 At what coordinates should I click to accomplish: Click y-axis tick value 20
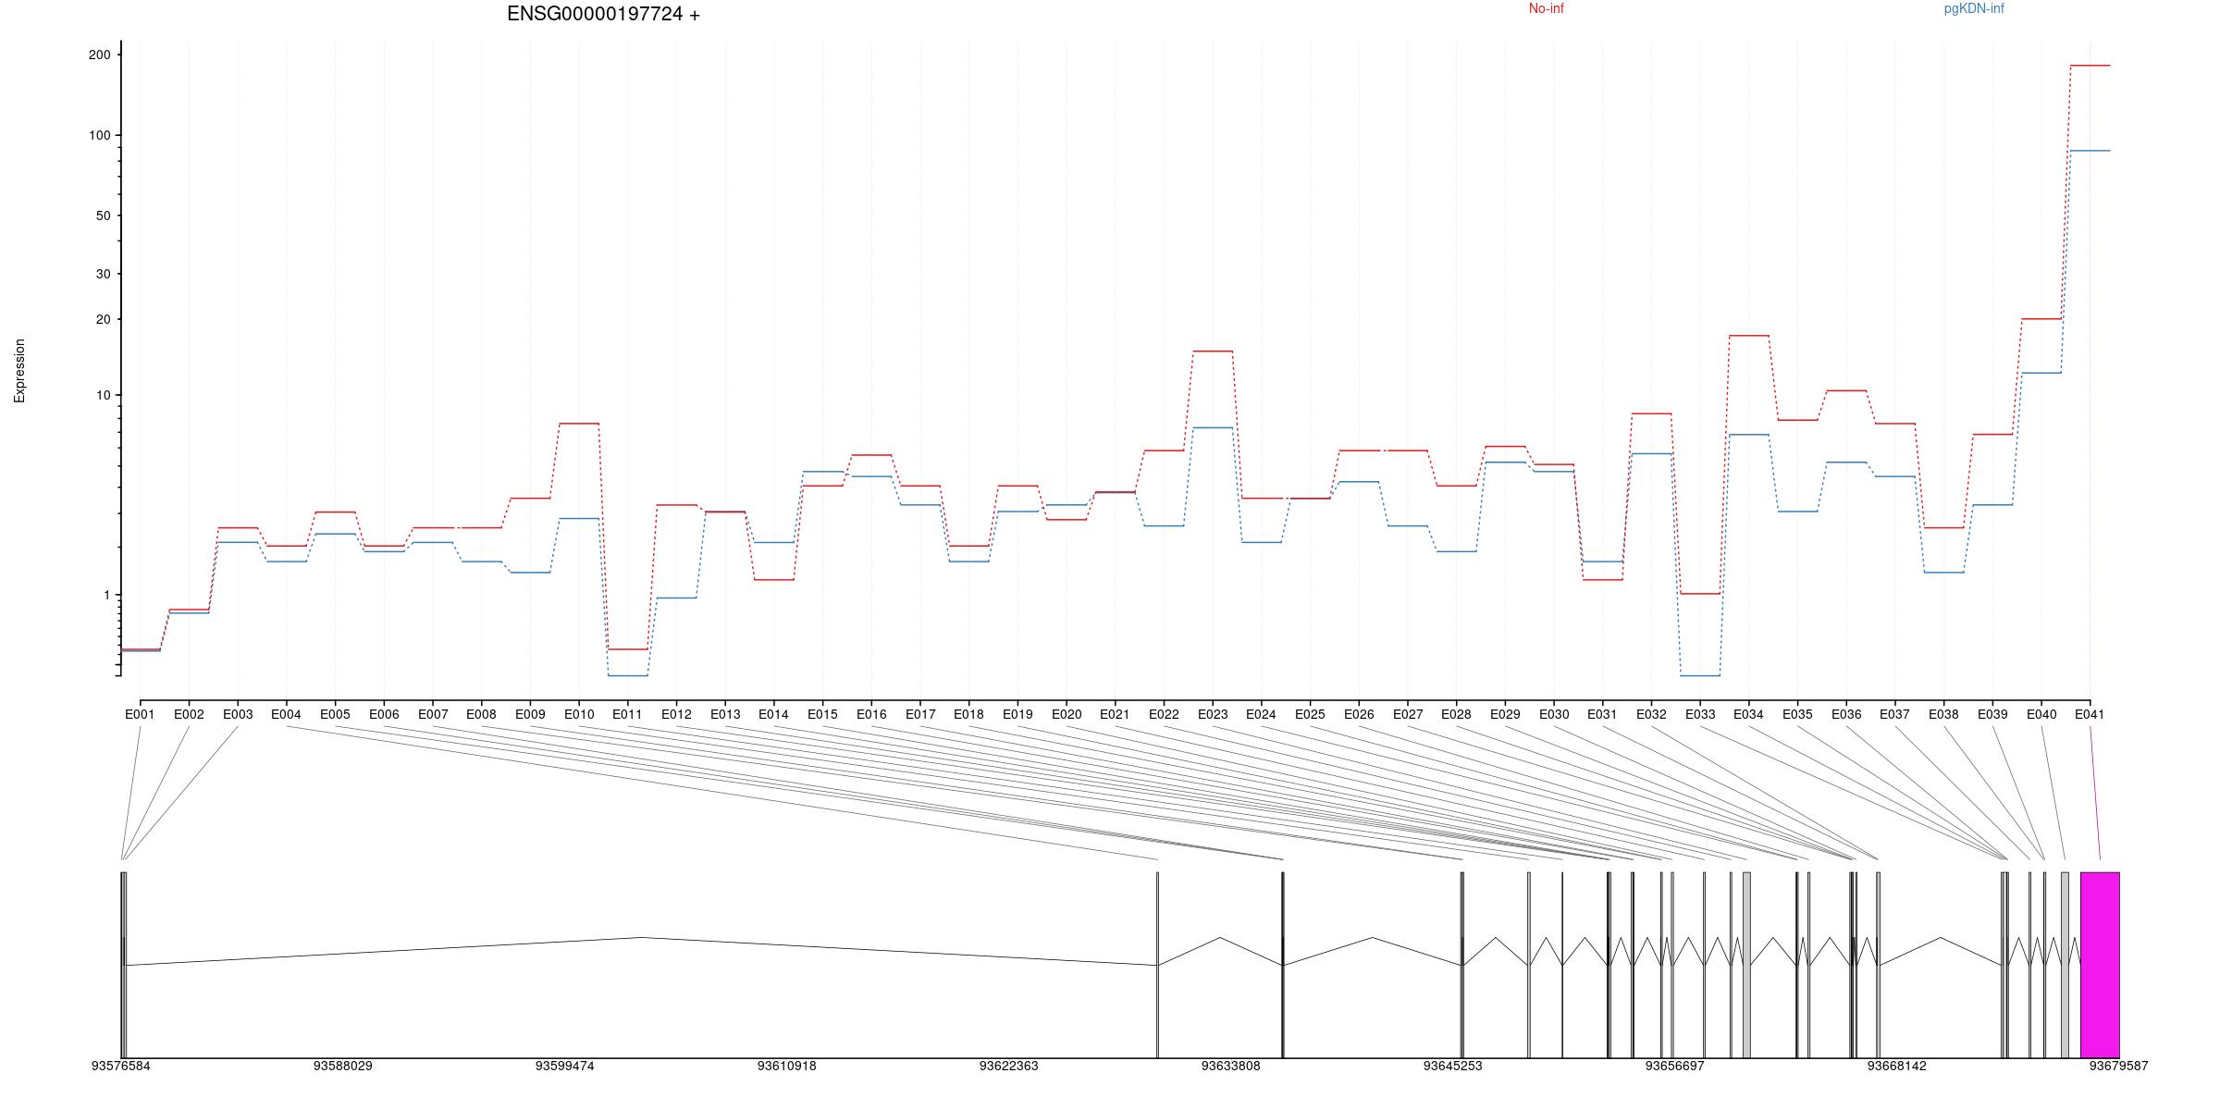coord(103,319)
